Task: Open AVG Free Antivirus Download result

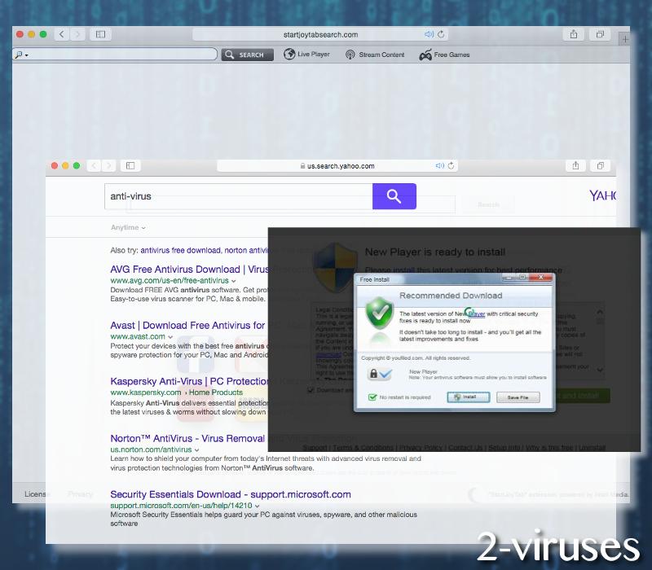Action: click(189, 270)
